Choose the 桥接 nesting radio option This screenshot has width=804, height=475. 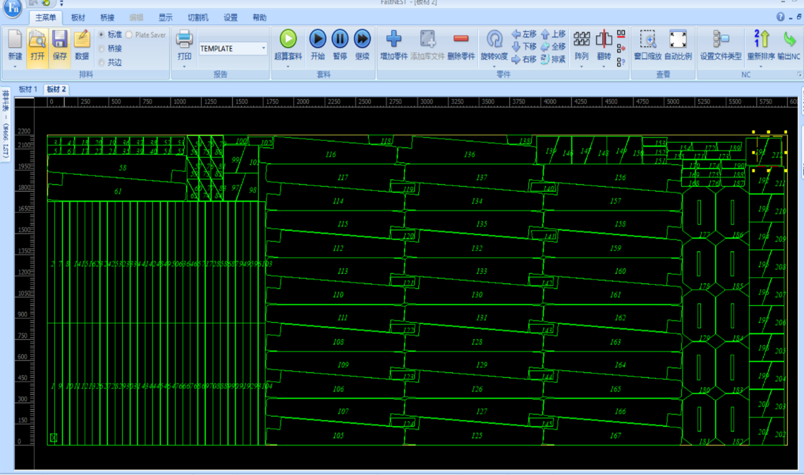102,49
